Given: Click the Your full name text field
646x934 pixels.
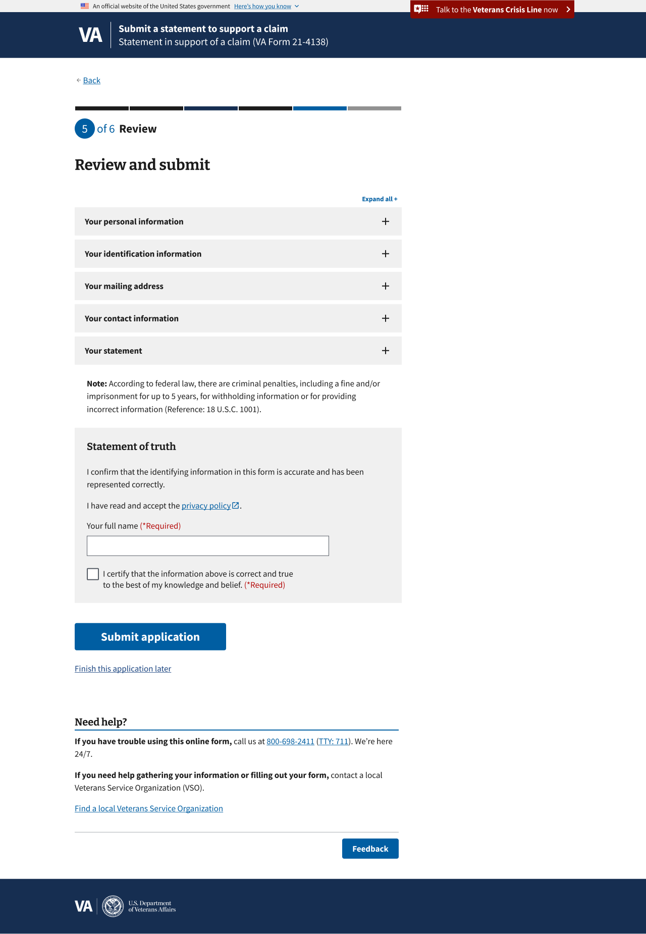Looking at the screenshot, I should [x=207, y=546].
